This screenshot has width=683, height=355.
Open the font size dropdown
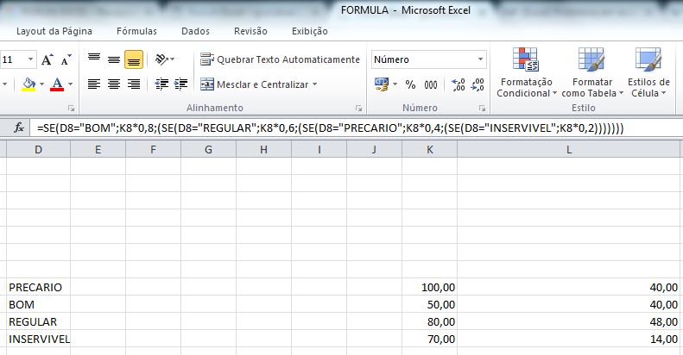point(30,59)
